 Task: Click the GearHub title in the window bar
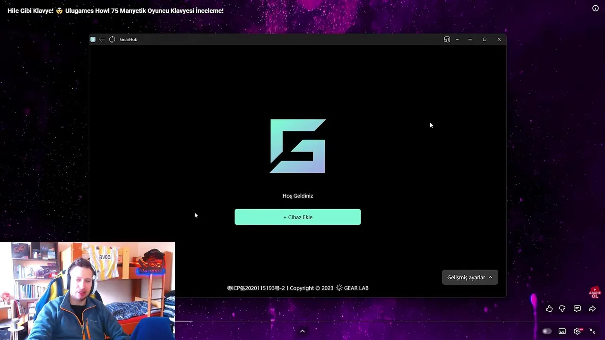129,39
